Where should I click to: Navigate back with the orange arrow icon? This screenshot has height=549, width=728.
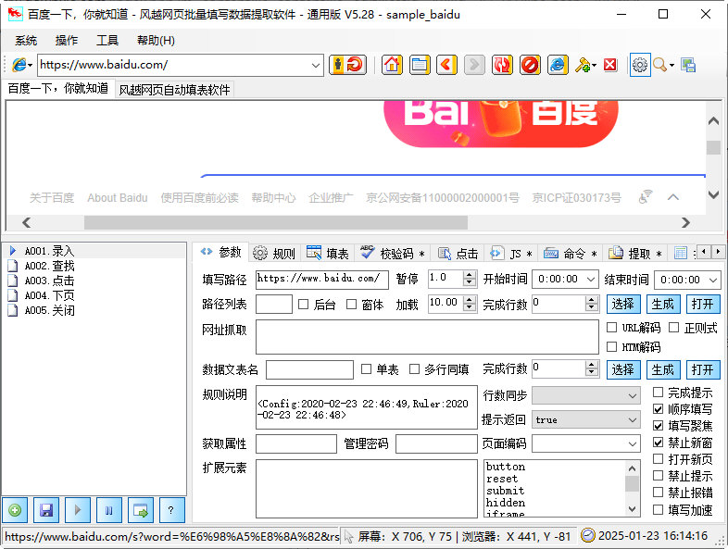[446, 65]
